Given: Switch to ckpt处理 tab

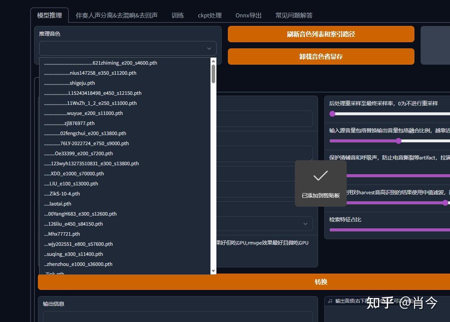Looking at the screenshot, I should point(209,15).
